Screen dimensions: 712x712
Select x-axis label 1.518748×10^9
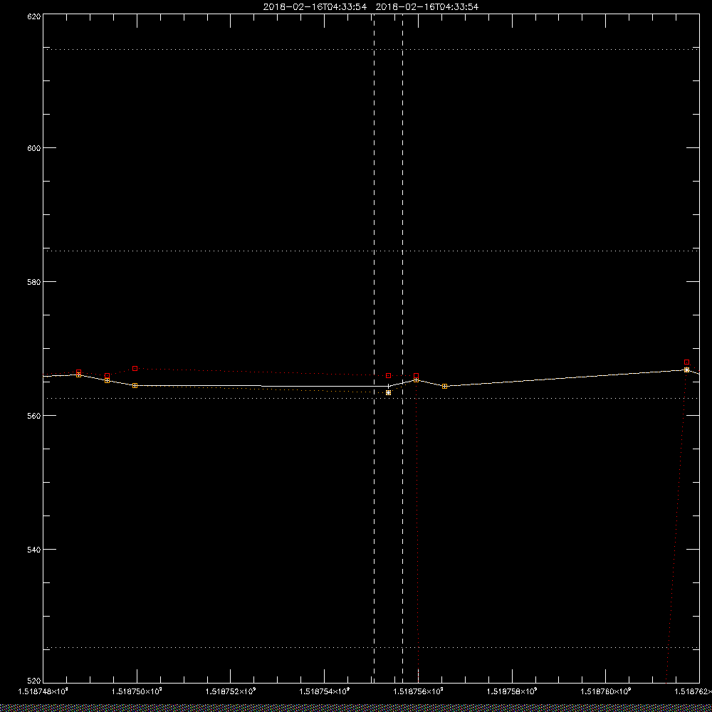(43, 691)
